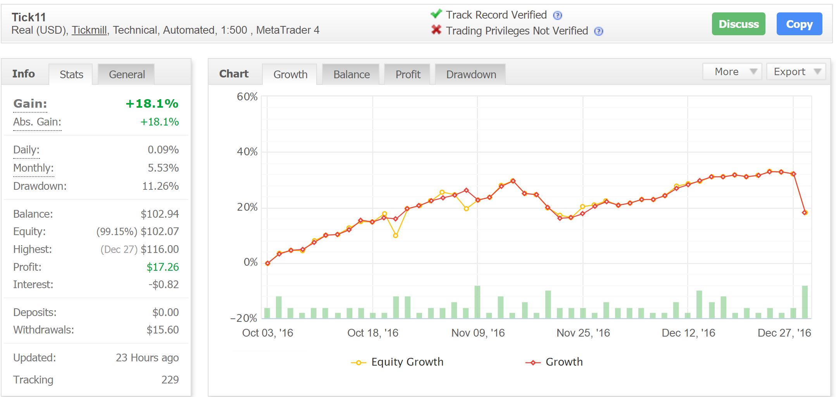
Task: Toggle the red Growth series in the legend
Action: (554, 362)
